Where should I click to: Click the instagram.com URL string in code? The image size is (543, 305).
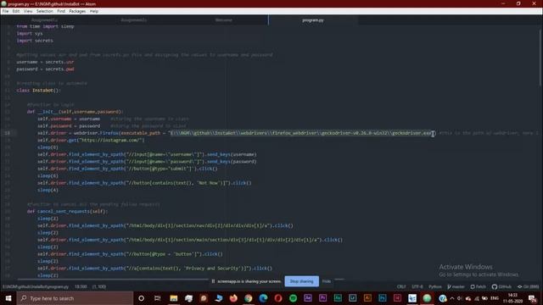pos(111,140)
